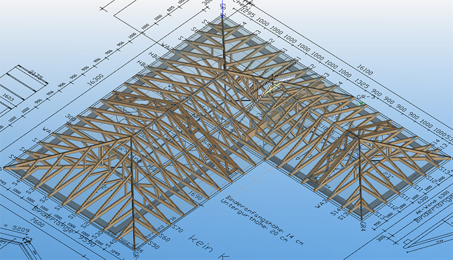This screenshot has height=260, width=453.
Task: Click the GR4 truss label
Action: 362,224
